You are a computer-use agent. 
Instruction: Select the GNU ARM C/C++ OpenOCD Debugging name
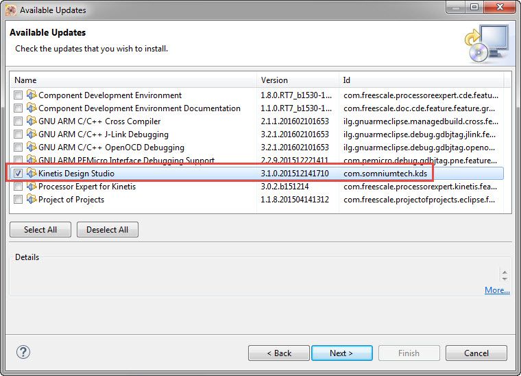(x=111, y=148)
